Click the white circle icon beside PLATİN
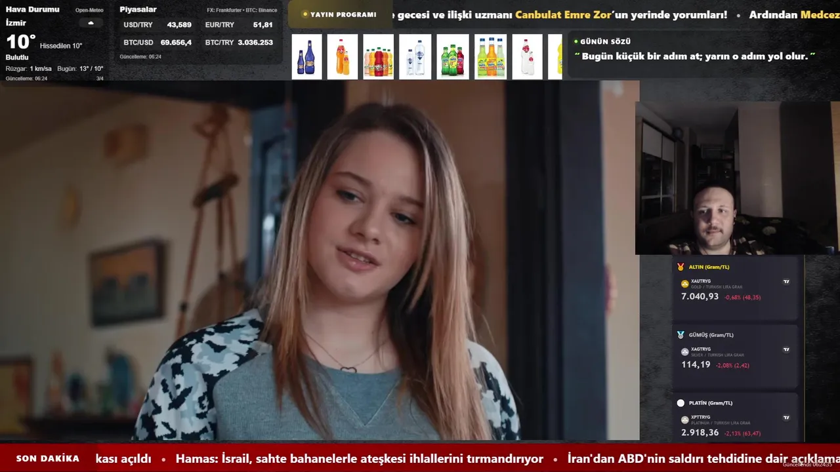 coord(681,403)
